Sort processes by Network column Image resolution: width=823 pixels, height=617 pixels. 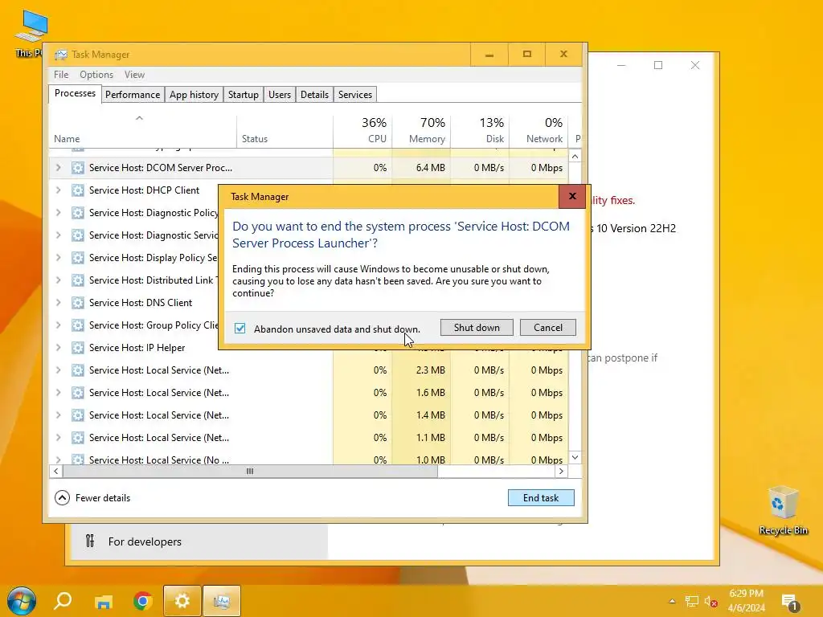click(539, 131)
